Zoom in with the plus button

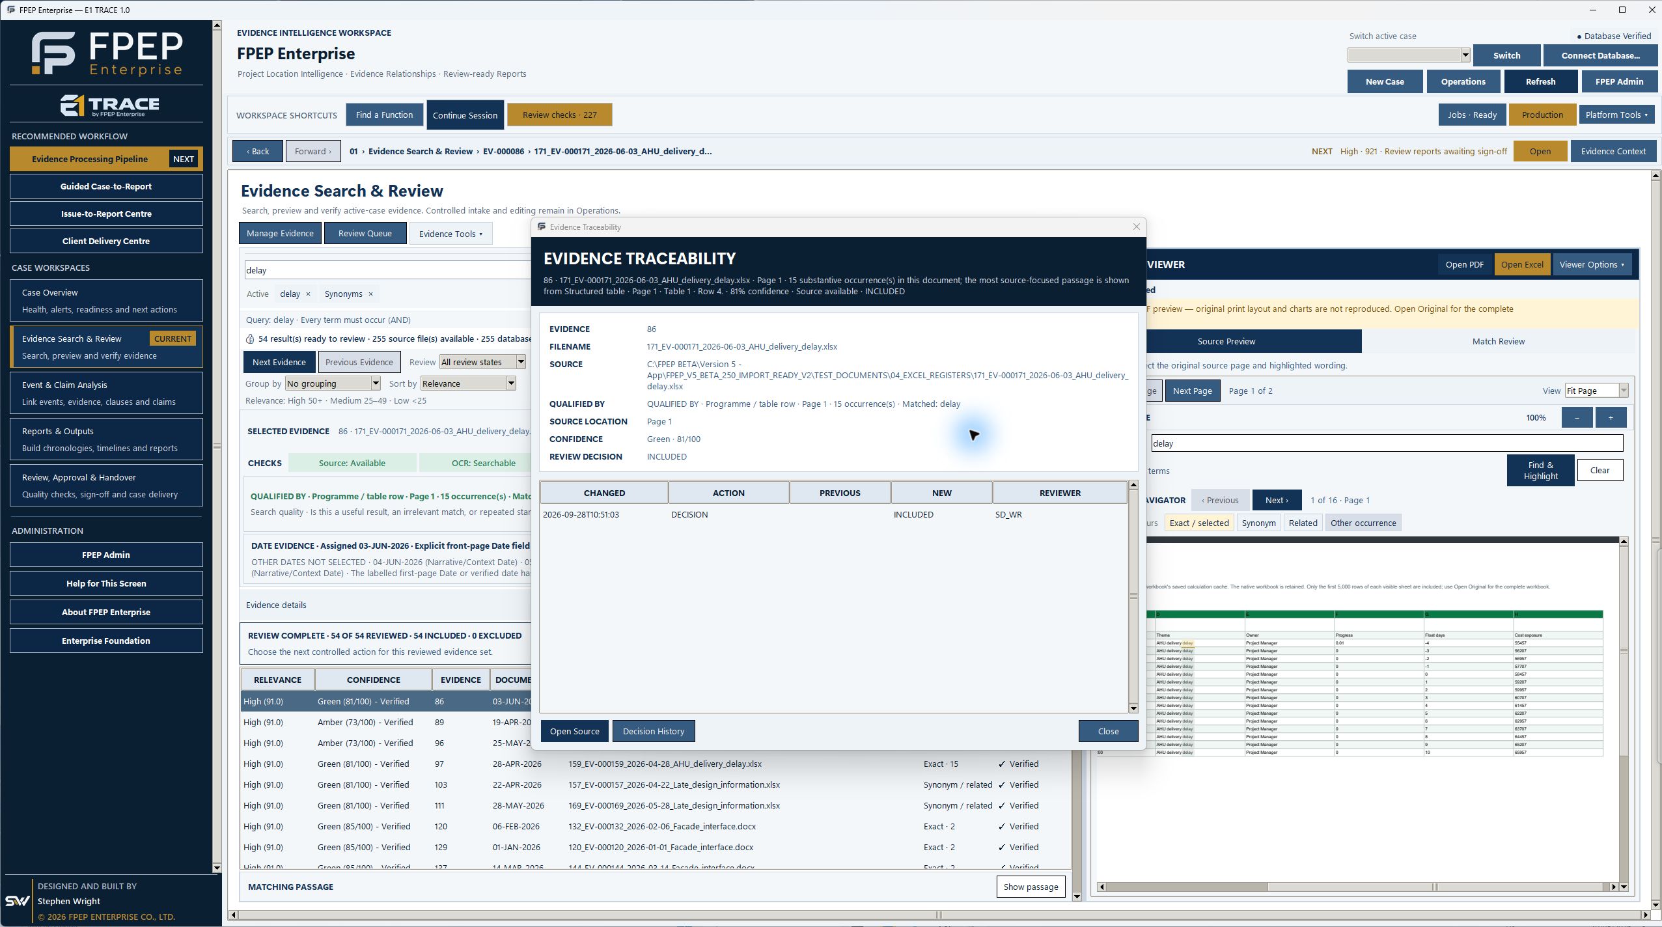click(1611, 417)
